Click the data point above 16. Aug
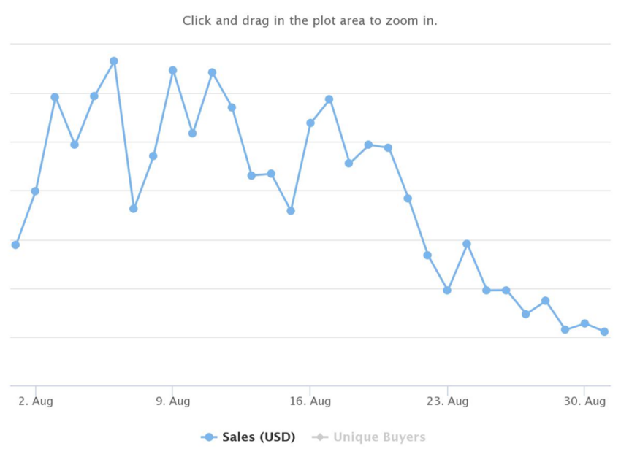 coord(310,123)
